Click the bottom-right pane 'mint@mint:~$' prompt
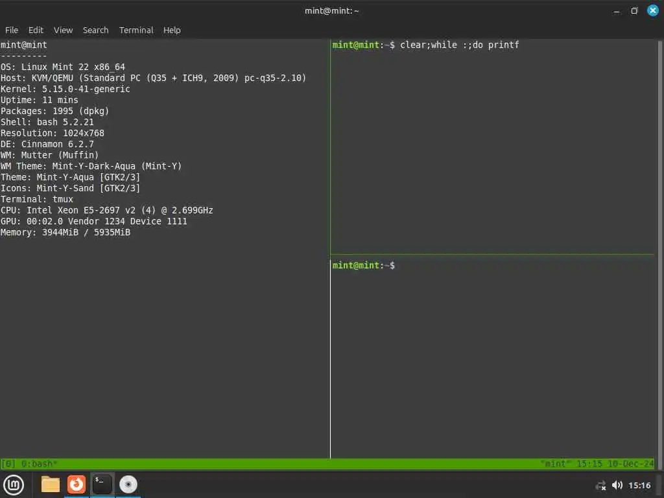664x498 pixels. point(363,265)
